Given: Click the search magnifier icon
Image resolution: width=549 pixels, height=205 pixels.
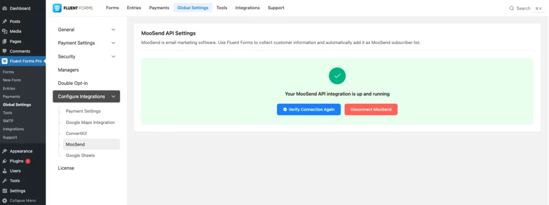Looking at the screenshot, I should point(511,8).
